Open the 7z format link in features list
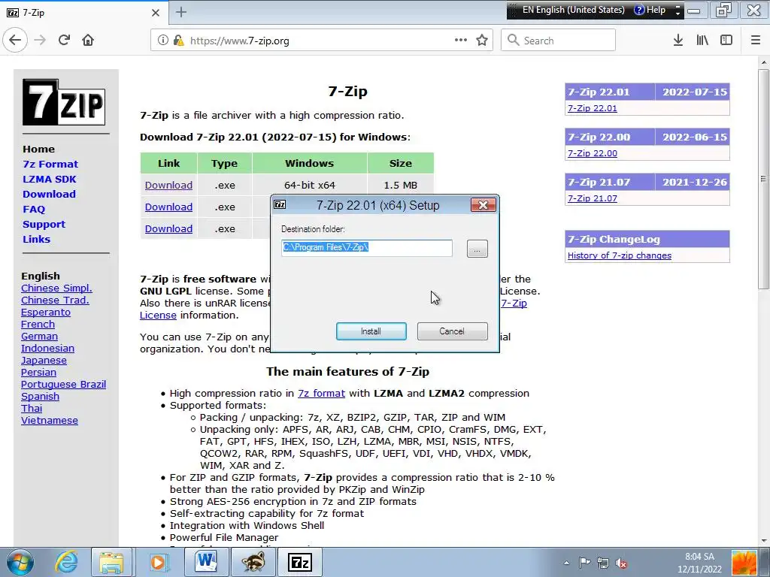The height and width of the screenshot is (577, 770). (x=321, y=394)
